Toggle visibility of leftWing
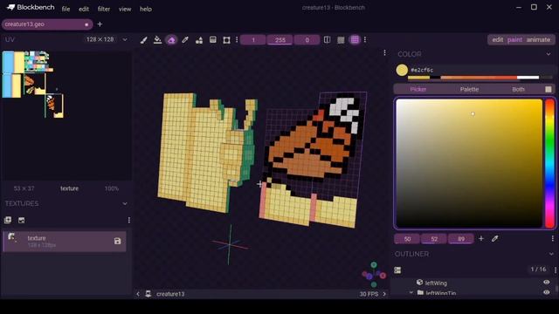 pyautogui.click(x=547, y=283)
